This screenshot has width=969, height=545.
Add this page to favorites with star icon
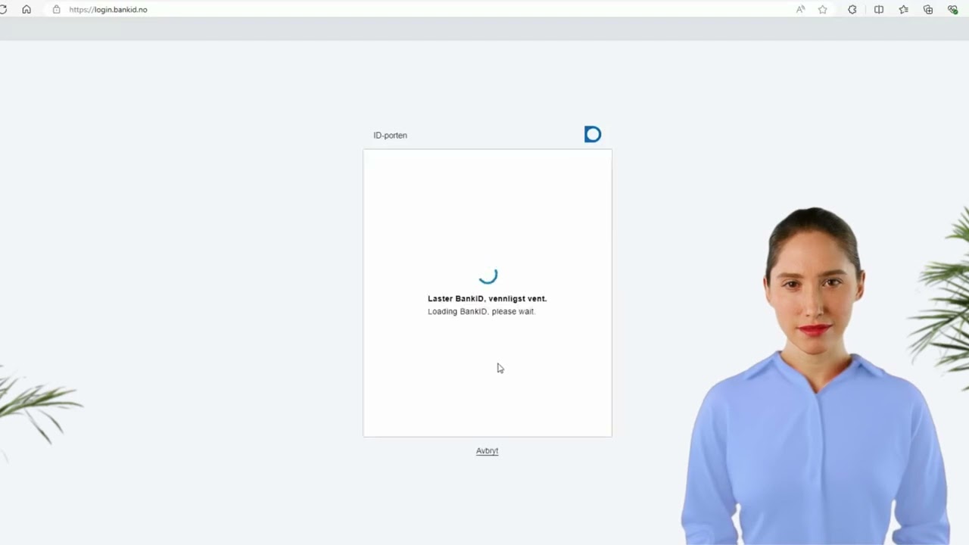[823, 9]
